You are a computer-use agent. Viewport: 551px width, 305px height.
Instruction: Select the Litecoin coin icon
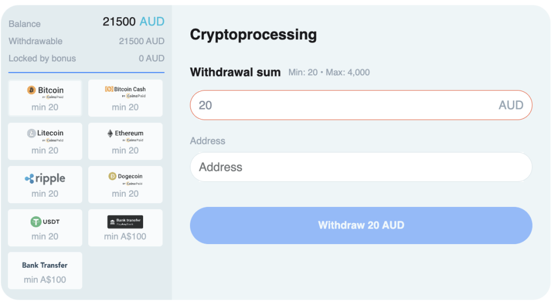click(32, 133)
